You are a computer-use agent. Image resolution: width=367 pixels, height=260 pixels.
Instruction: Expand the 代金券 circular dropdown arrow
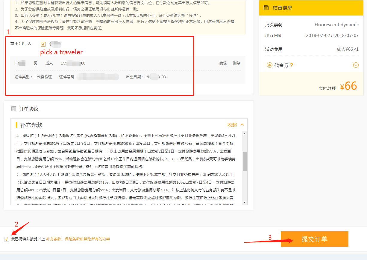tap(356, 65)
